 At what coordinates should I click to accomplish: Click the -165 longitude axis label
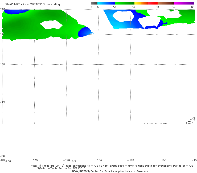pyautogui.click(x=98, y=160)
